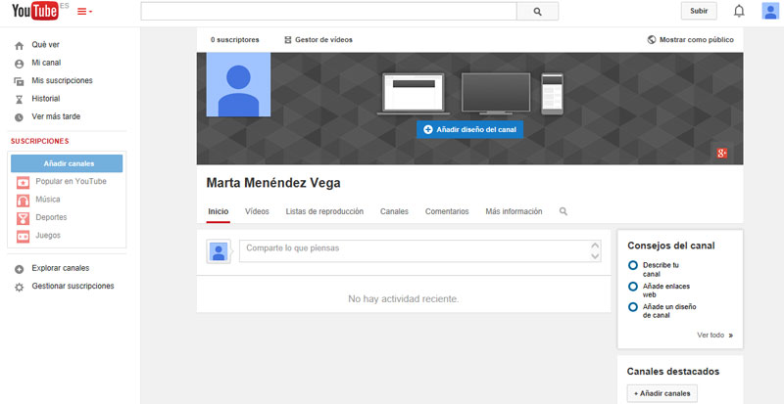Click the Marta Menéndez Vega channel name
784x404 pixels.
tap(273, 183)
